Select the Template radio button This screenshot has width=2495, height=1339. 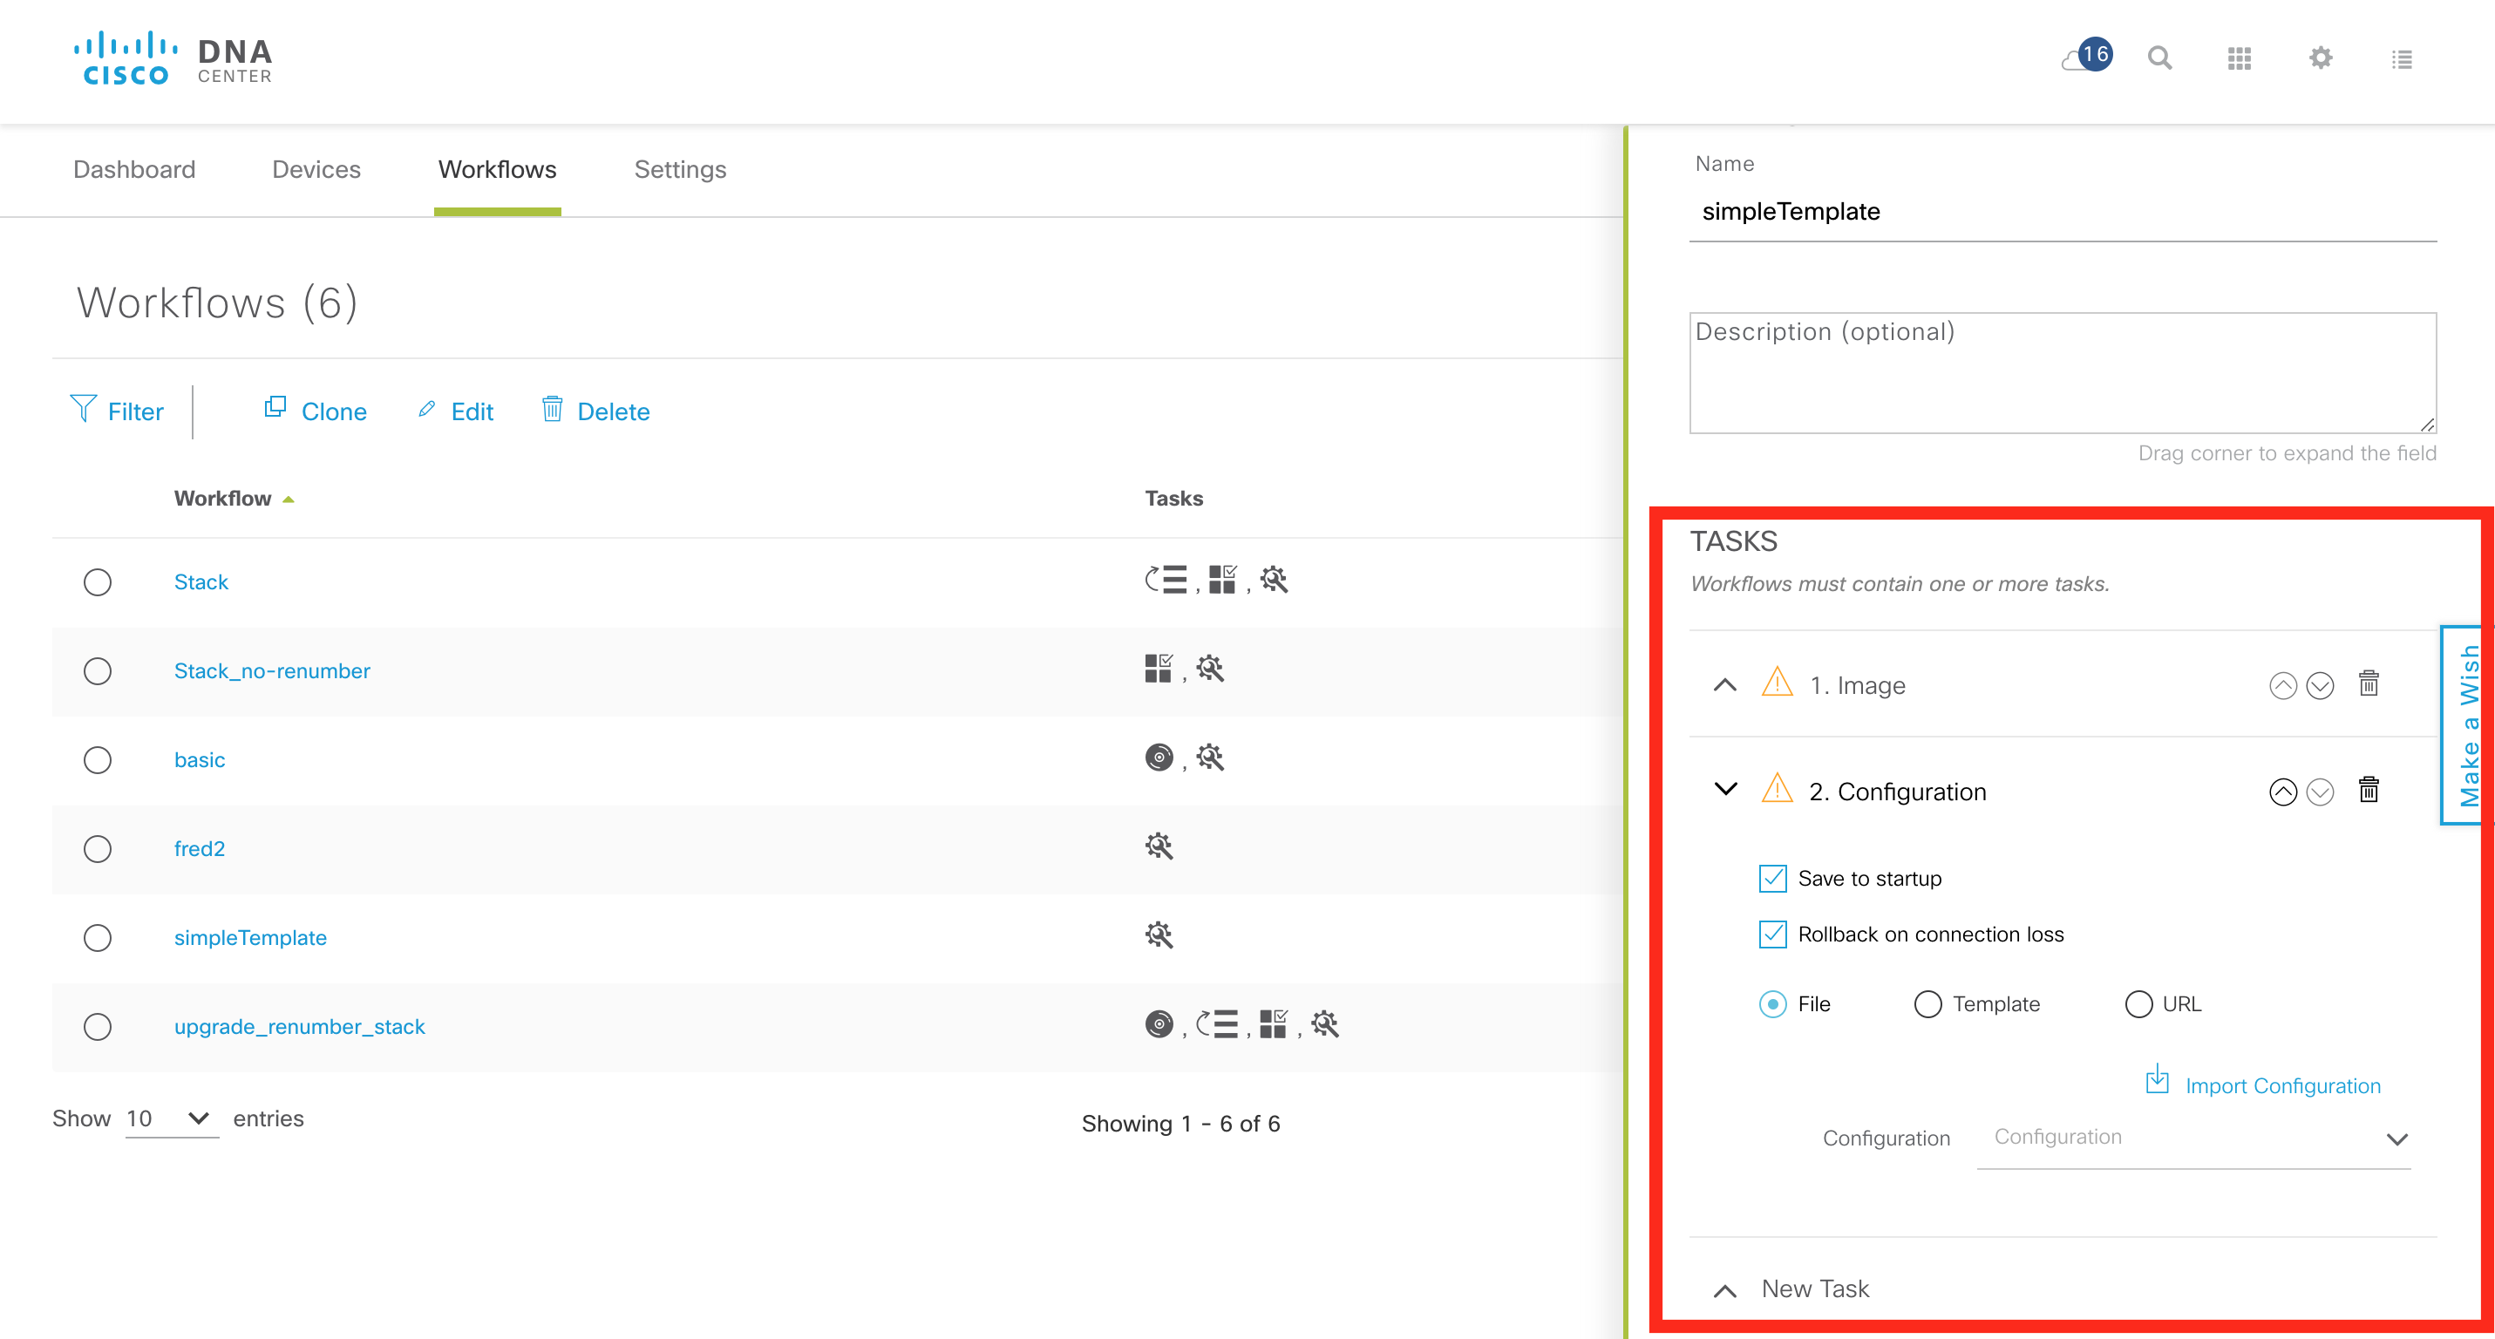click(1927, 1004)
